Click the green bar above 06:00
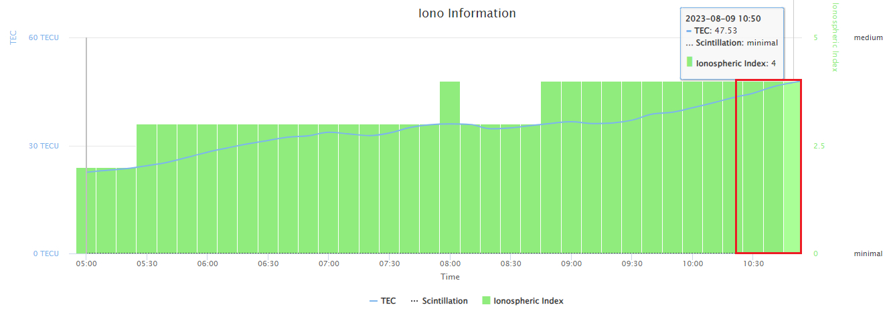The height and width of the screenshot is (313, 887). point(208,189)
